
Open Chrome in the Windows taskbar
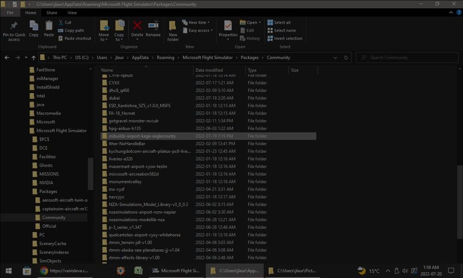pos(44,271)
